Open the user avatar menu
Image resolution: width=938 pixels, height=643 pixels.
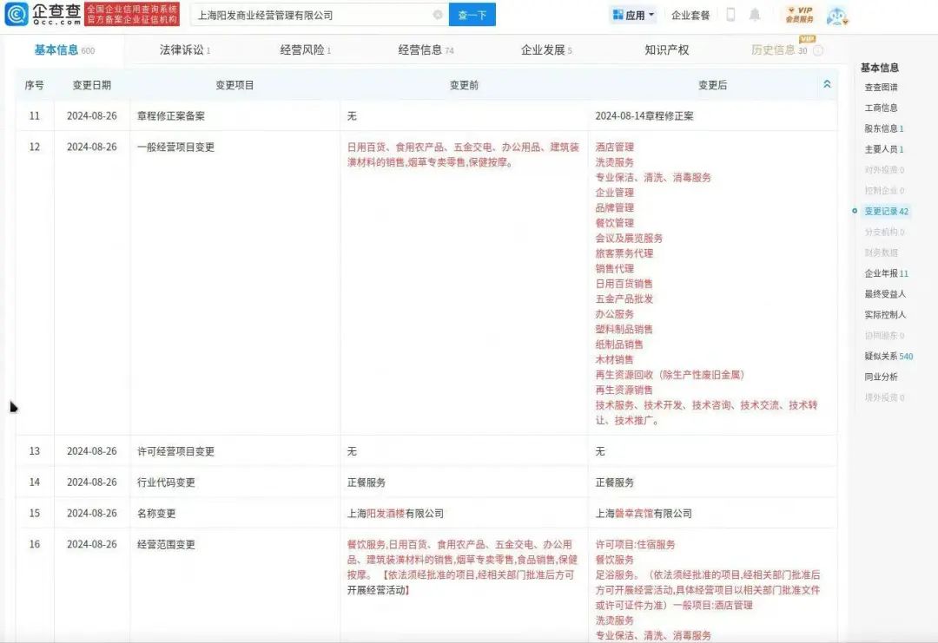[836, 15]
